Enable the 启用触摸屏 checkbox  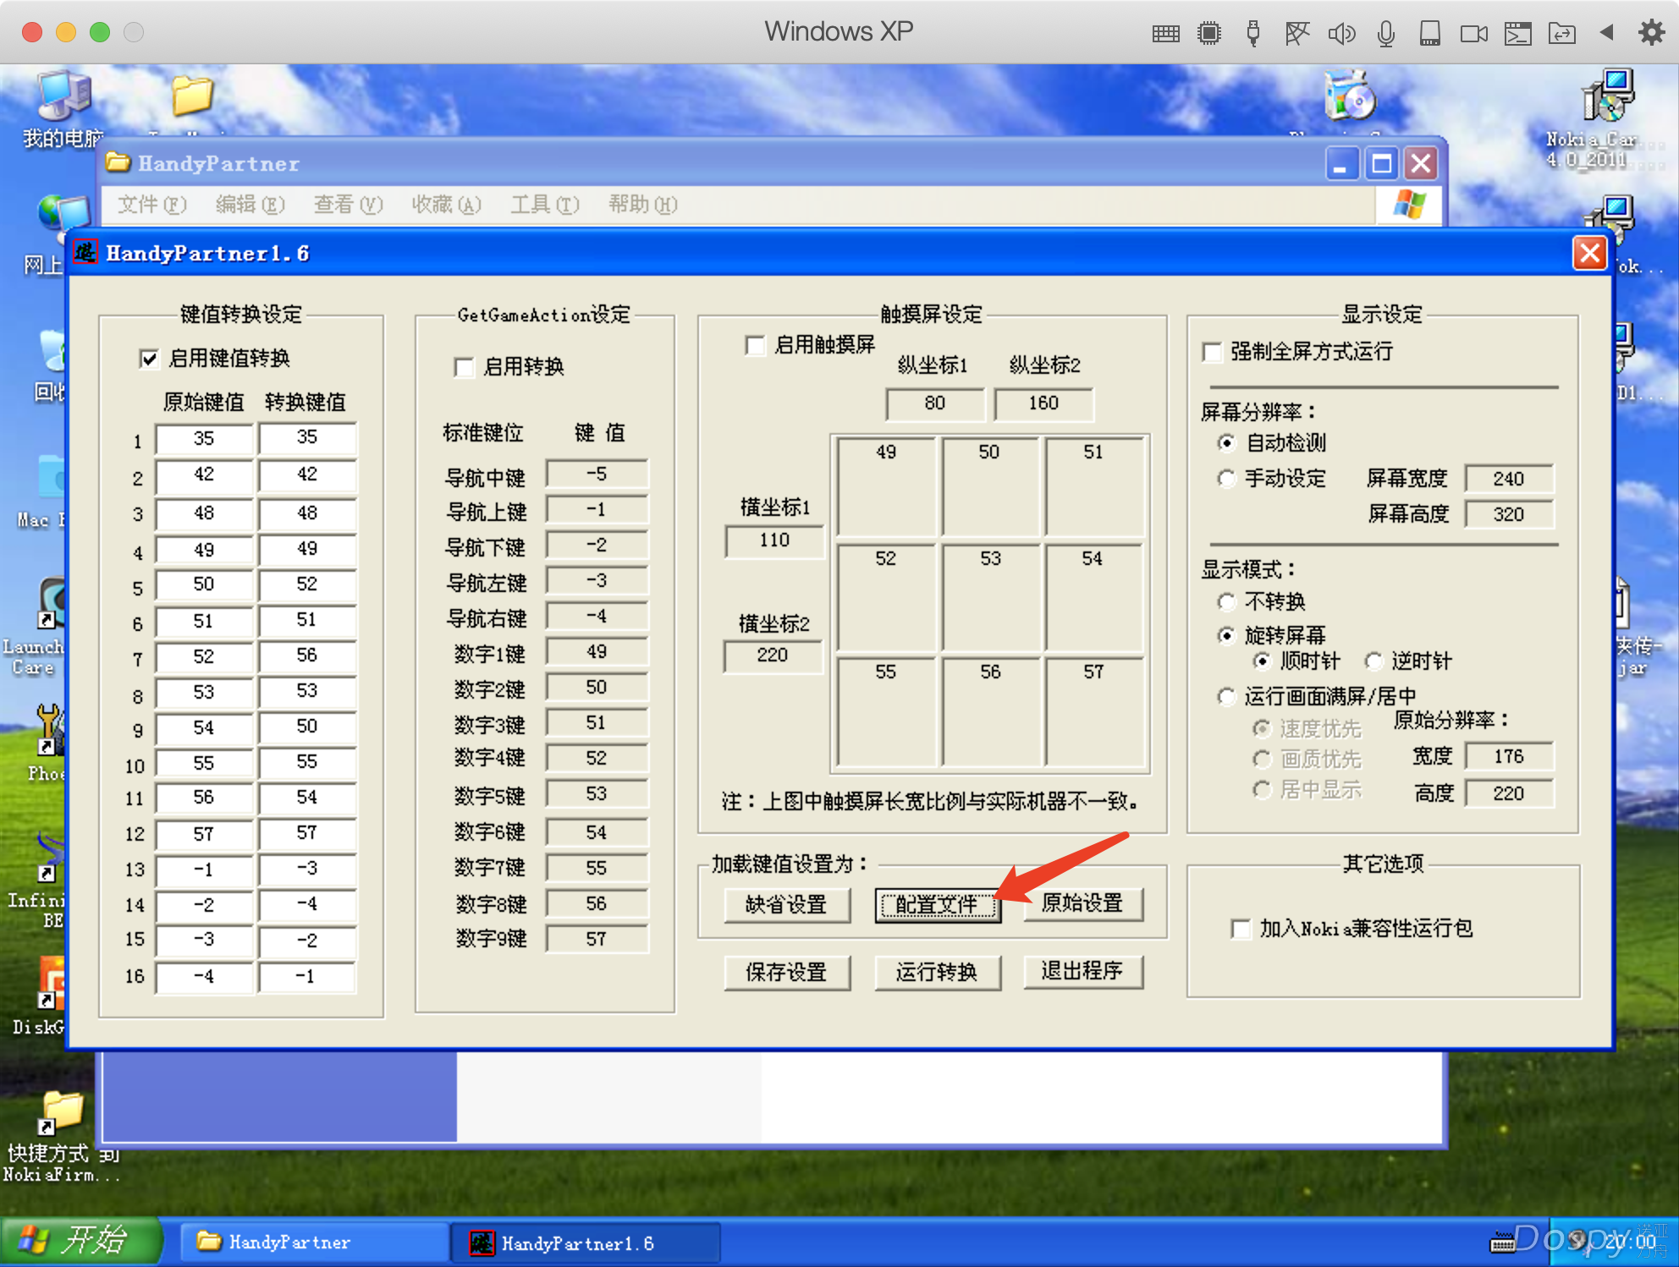[x=755, y=345]
